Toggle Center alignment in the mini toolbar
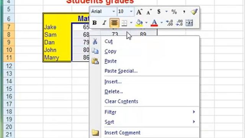This screenshot has height=138, width=245. pyautogui.click(x=114, y=23)
